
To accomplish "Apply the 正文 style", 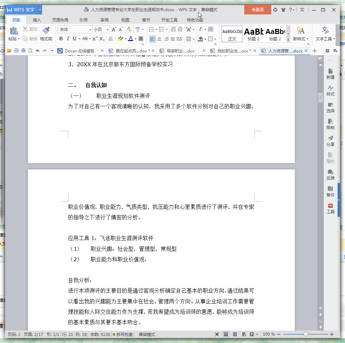I will coord(232,34).
